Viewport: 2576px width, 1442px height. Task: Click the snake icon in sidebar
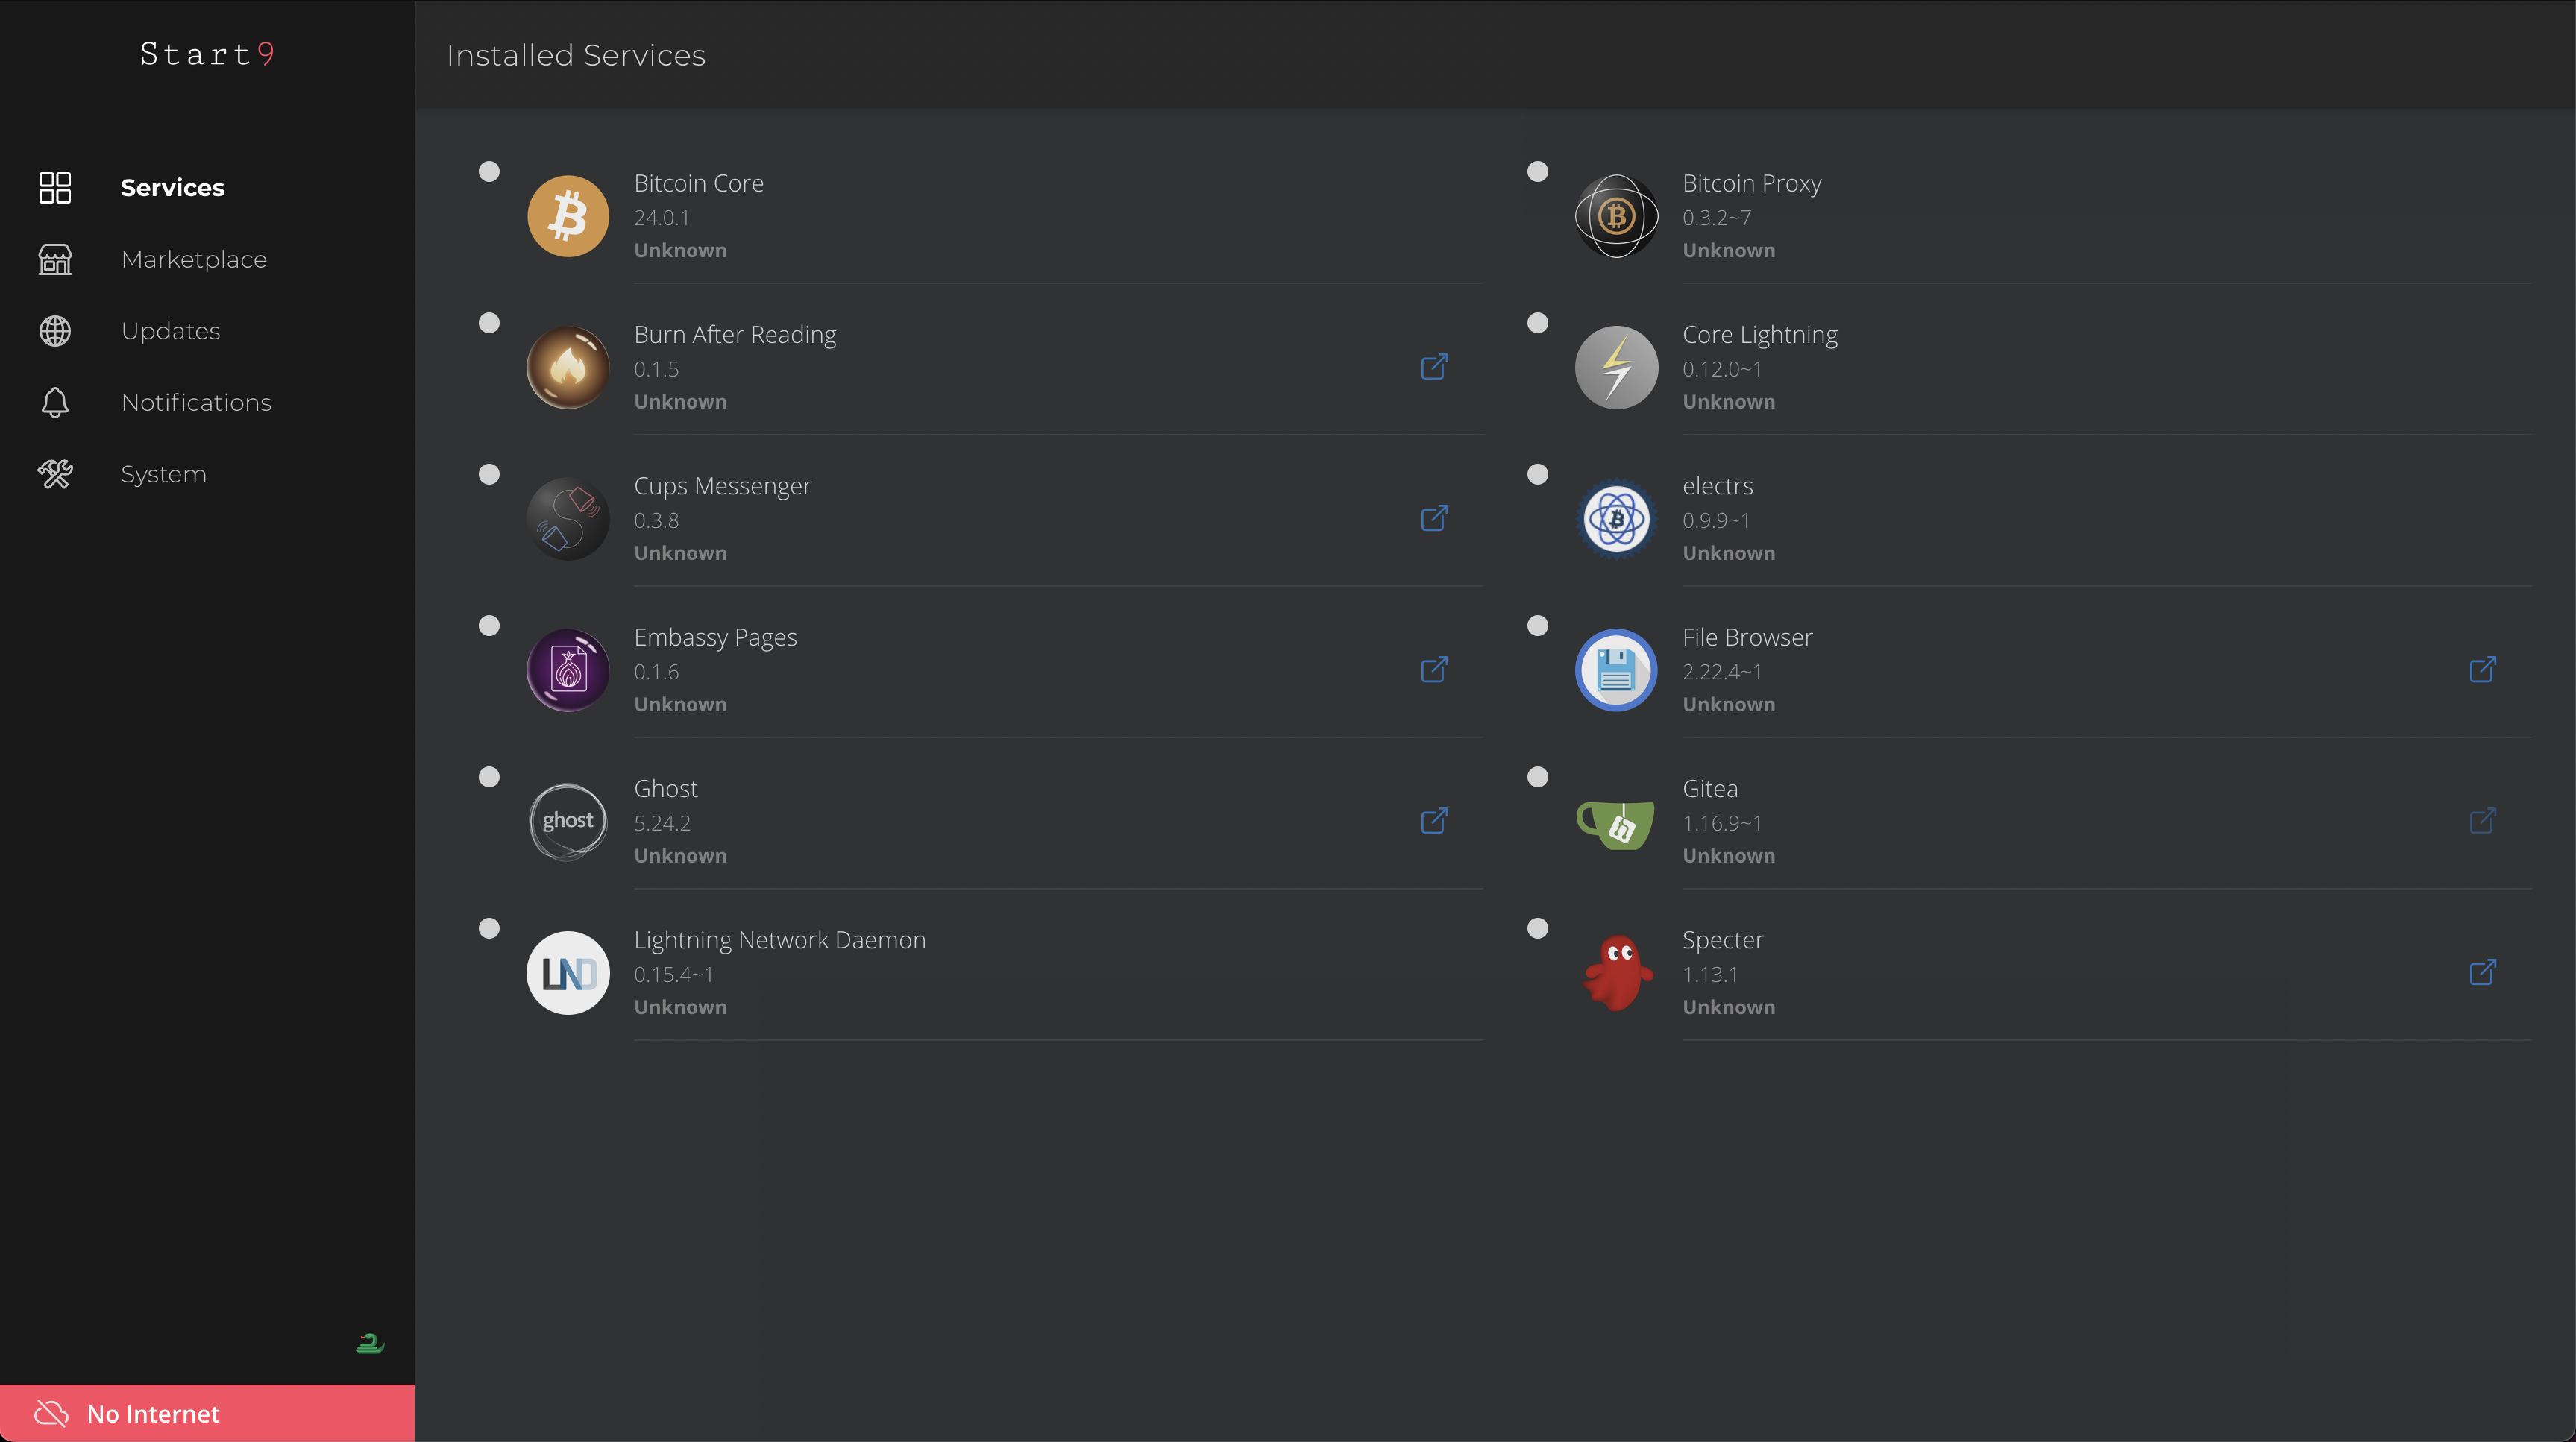(370, 1343)
